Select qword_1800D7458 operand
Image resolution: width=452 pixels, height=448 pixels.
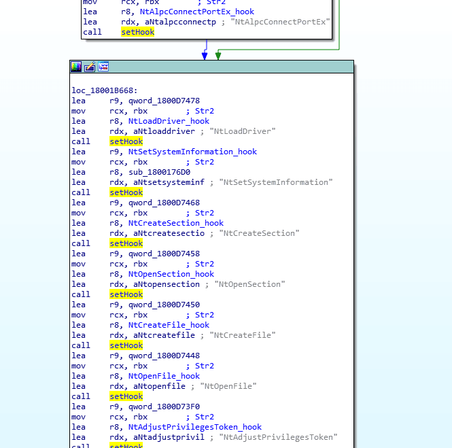[164, 254]
